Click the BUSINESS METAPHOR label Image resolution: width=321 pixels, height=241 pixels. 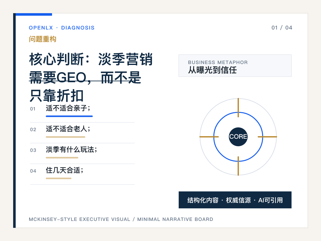pyautogui.click(x=218, y=62)
